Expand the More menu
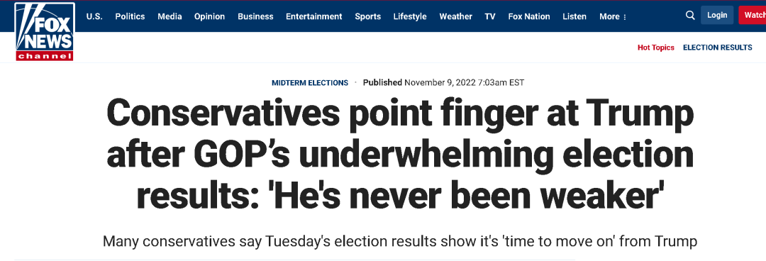This screenshot has height=261, width=766. (613, 16)
